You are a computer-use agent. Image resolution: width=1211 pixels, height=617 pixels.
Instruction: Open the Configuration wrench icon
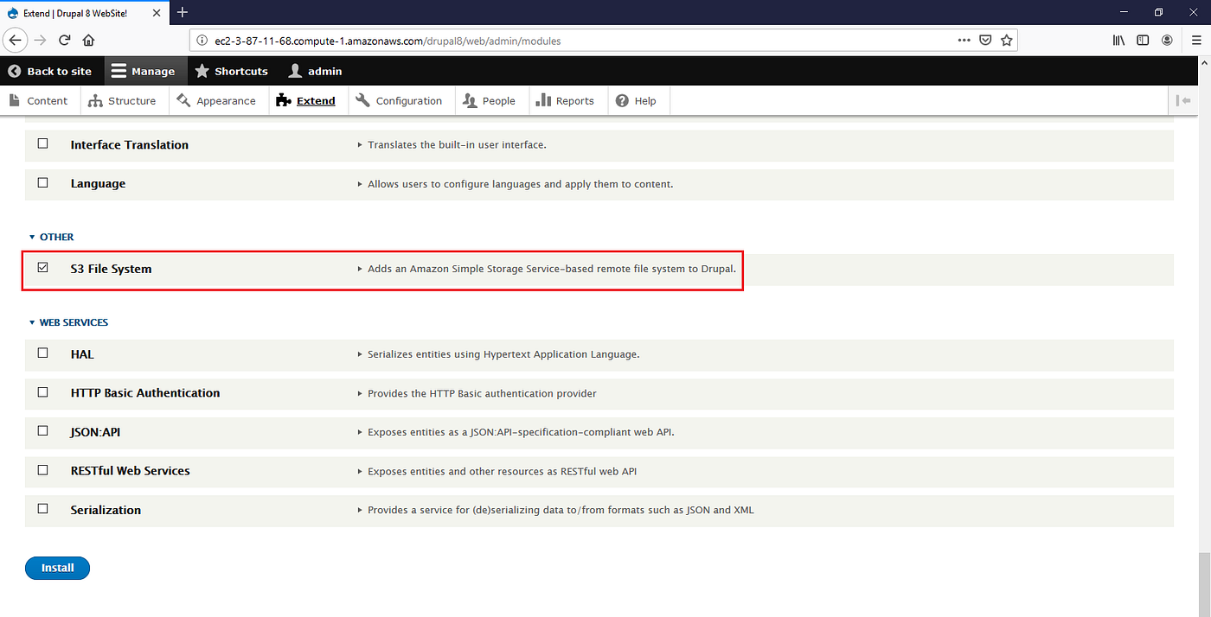click(364, 100)
